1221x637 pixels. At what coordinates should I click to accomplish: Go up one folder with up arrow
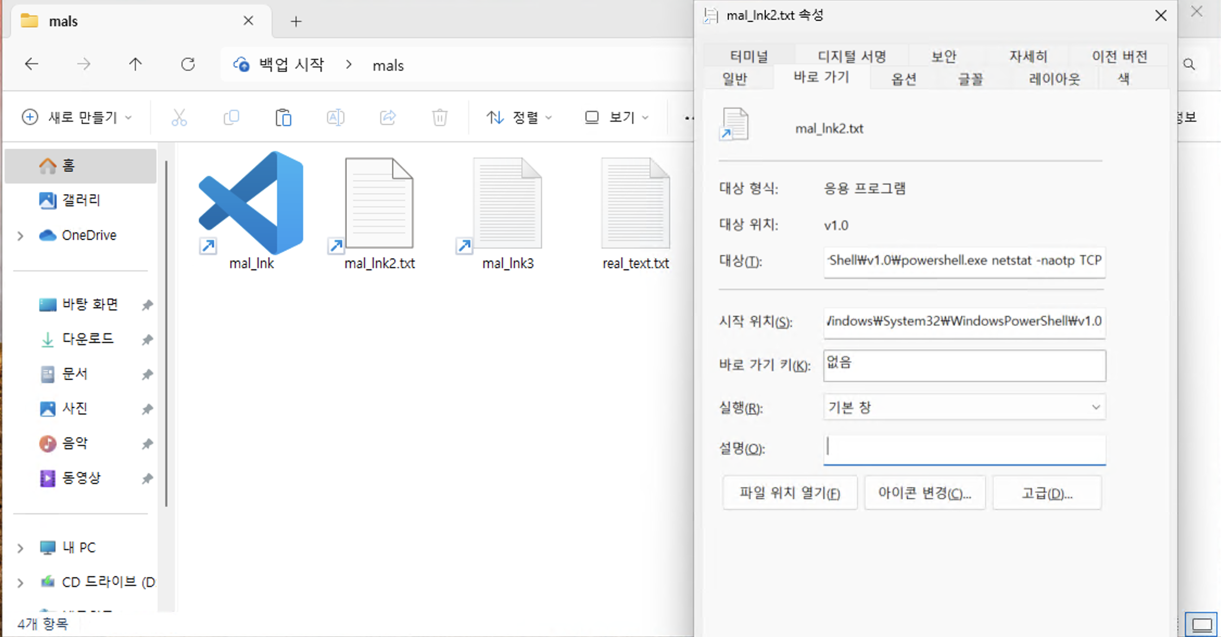[135, 65]
